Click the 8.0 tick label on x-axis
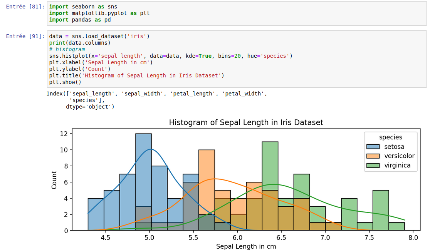The width and height of the screenshot is (430, 251). coord(413,238)
